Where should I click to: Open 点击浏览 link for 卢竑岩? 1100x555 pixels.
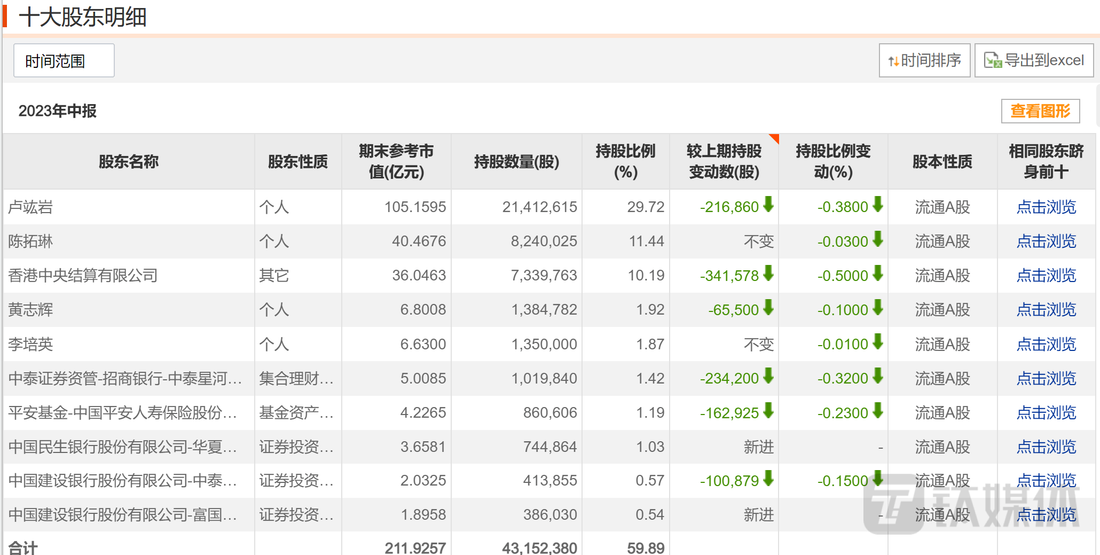tap(1046, 207)
